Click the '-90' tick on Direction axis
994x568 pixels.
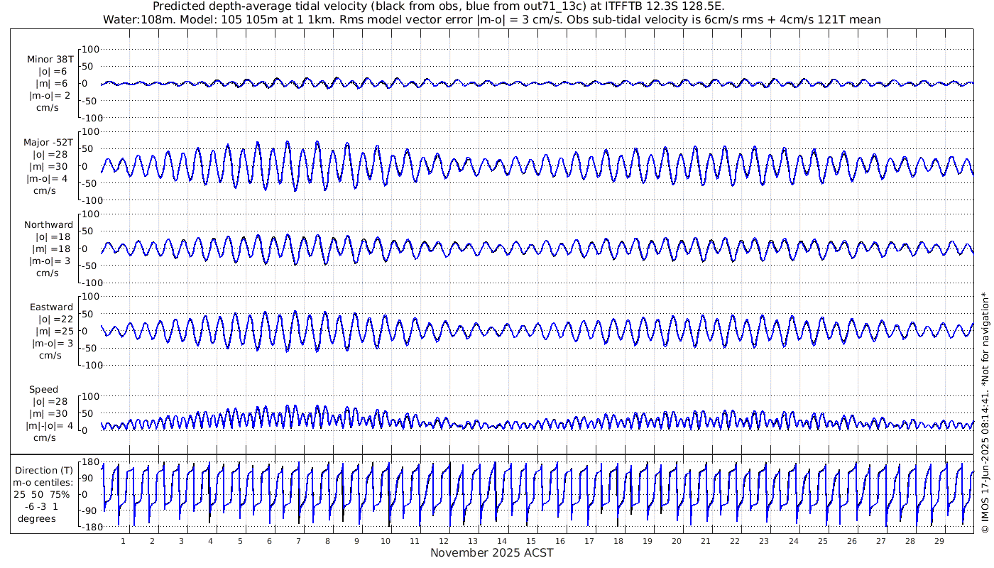tap(90, 511)
